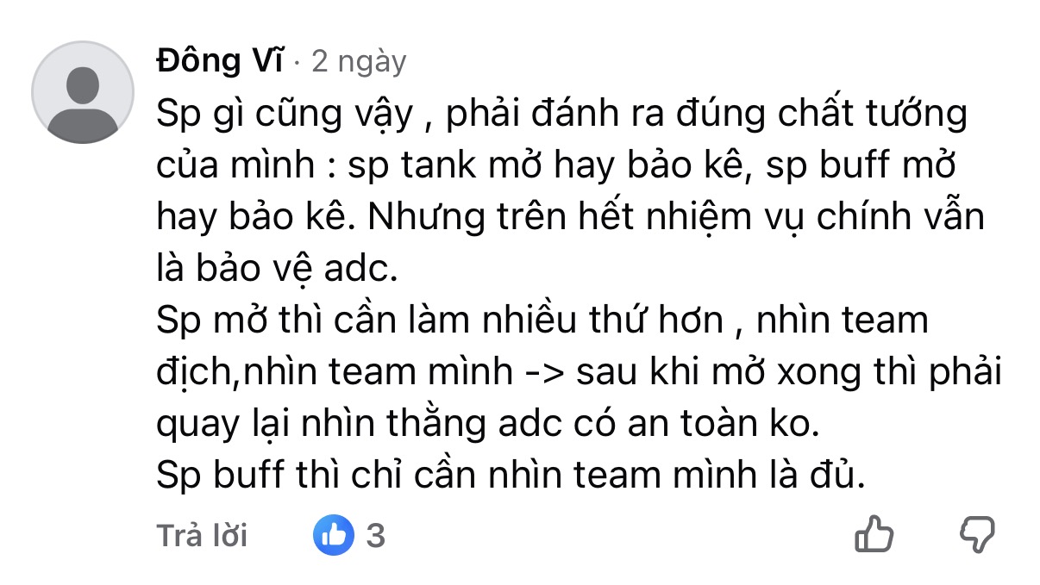Image resolution: width=1040 pixels, height=585 pixels.
Task: Click the thumbs-down dislike icon
Action: tap(977, 536)
